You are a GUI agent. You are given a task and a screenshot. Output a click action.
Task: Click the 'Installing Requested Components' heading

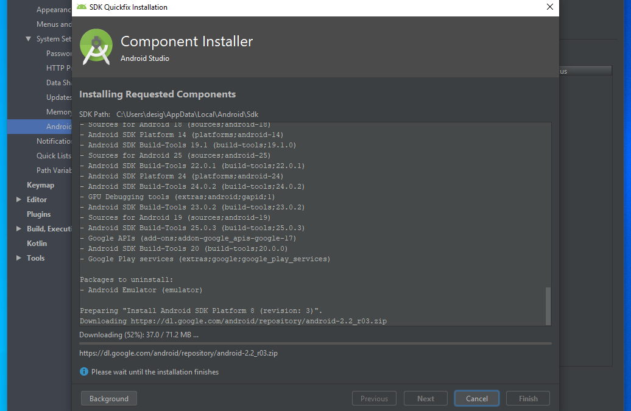(x=157, y=94)
